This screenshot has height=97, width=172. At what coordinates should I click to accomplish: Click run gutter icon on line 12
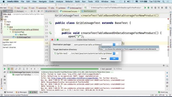coord(50,23)
